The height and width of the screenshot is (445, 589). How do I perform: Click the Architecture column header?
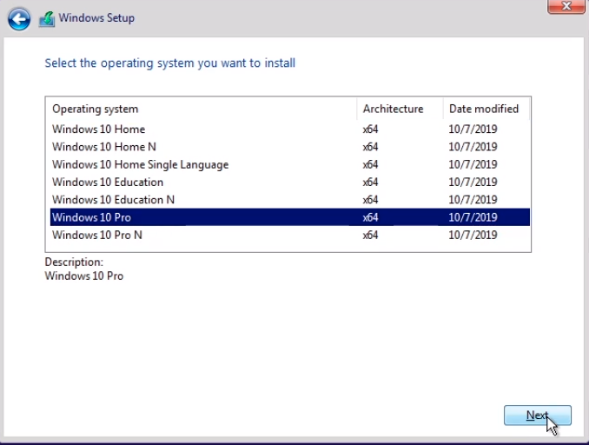coord(393,109)
